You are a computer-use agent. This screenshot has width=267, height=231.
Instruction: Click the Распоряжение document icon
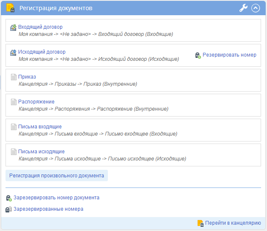click(14, 102)
